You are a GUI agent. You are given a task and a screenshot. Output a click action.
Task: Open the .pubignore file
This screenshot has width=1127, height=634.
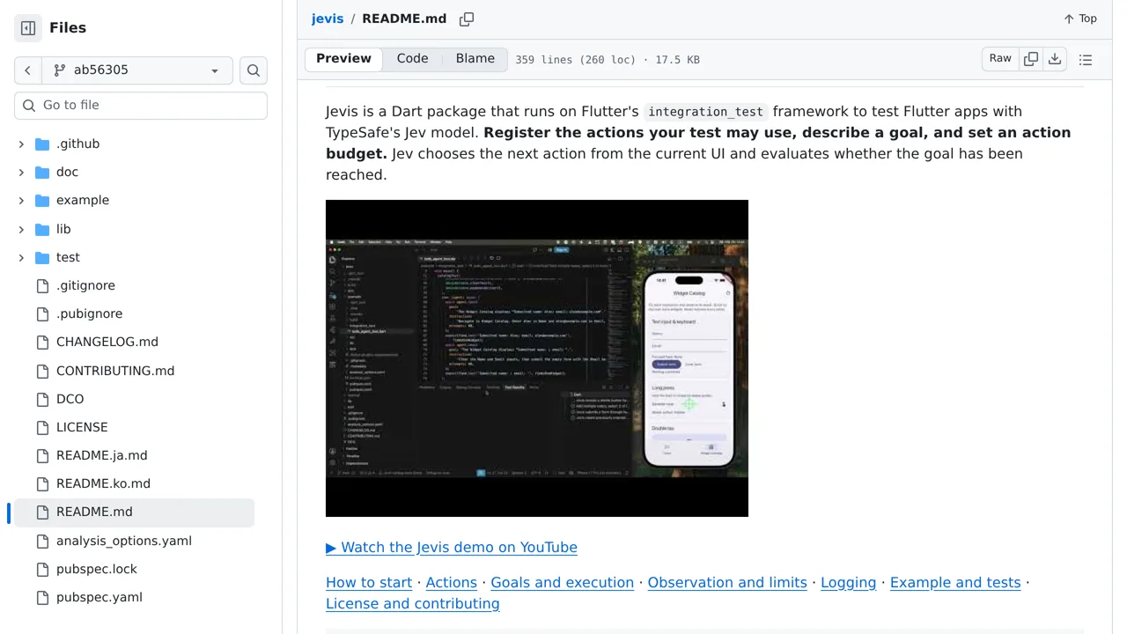pos(89,313)
